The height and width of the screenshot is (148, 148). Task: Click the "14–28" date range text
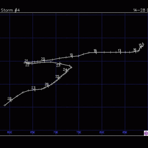(x=139, y=10)
